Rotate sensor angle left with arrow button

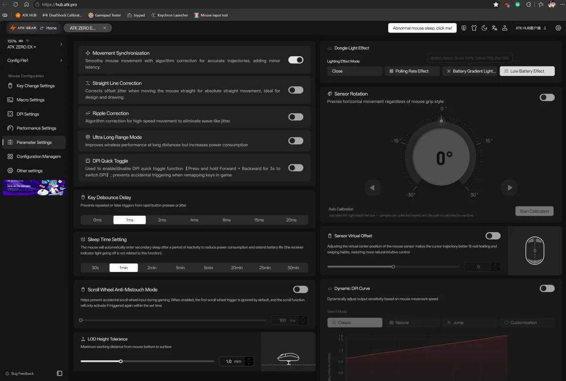click(372, 187)
